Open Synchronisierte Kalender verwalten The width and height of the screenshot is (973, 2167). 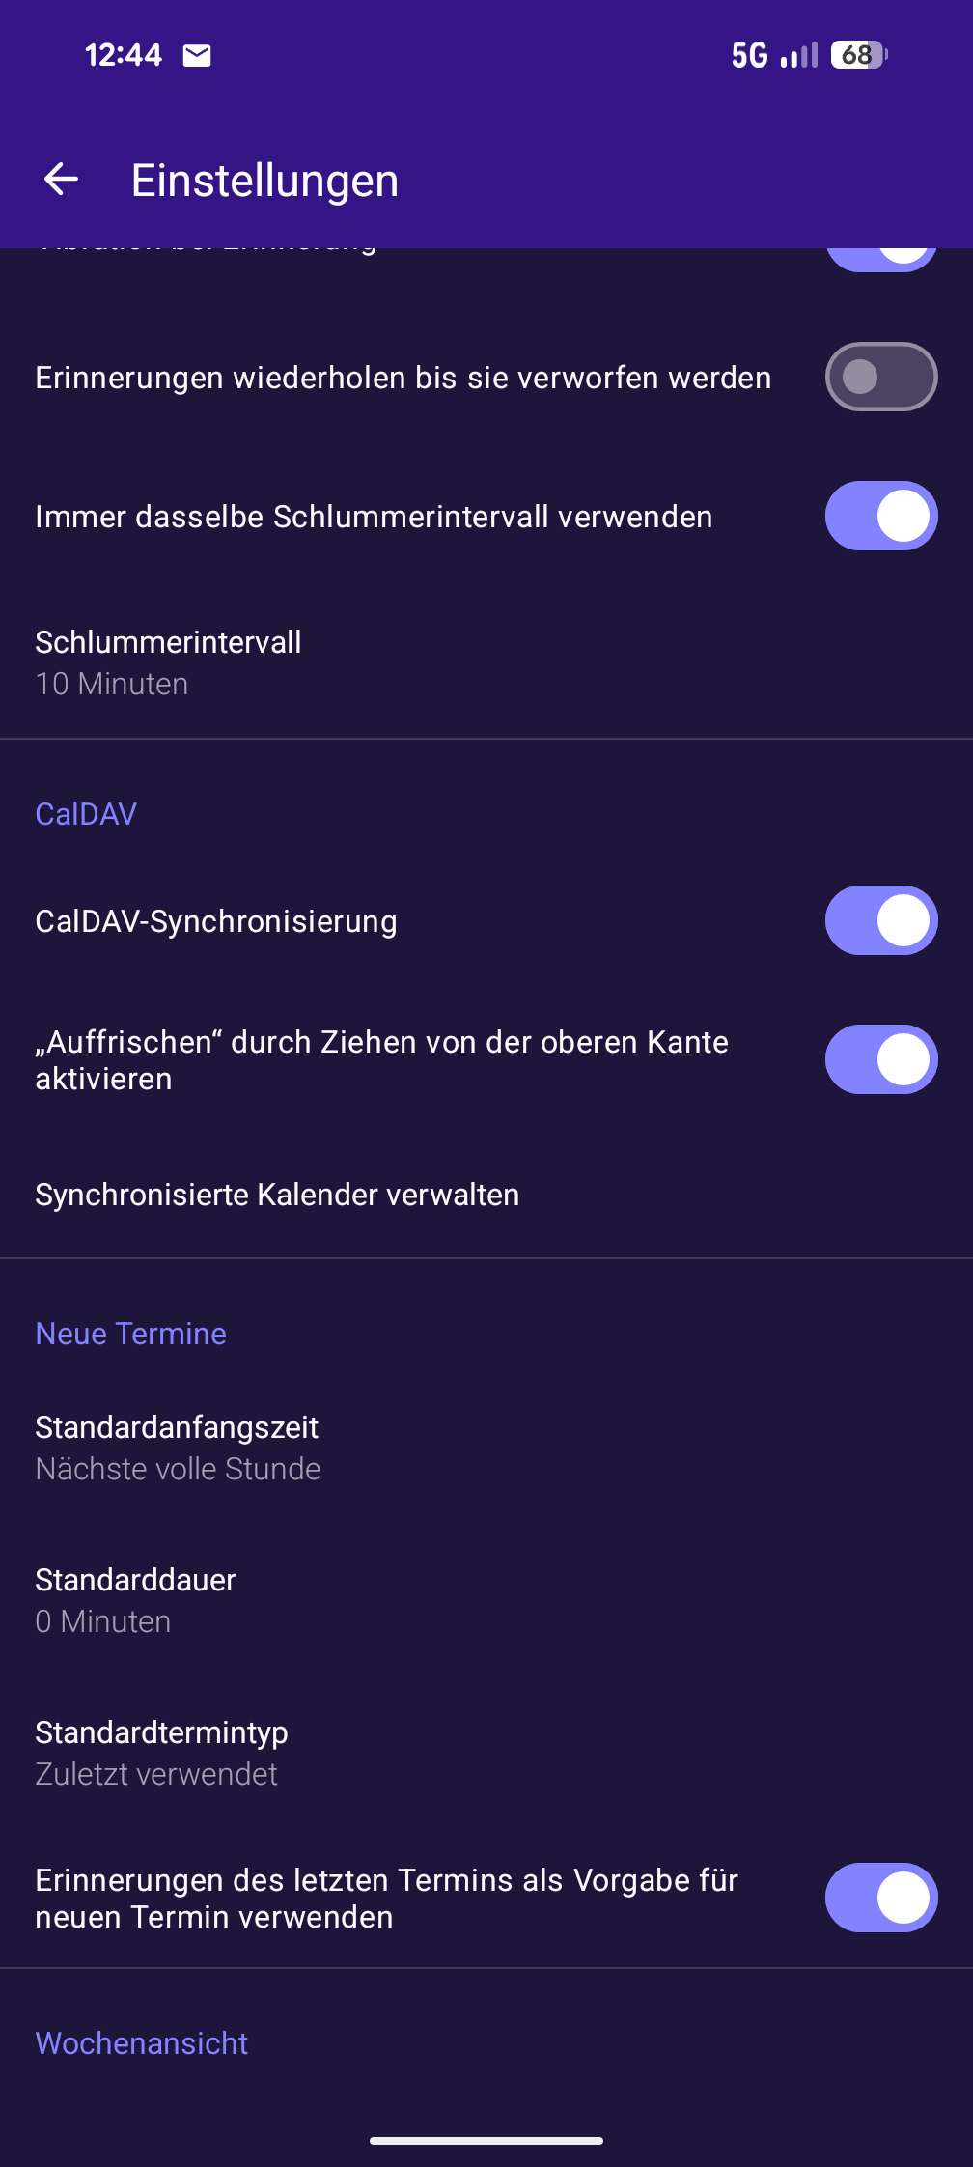pos(277,1195)
